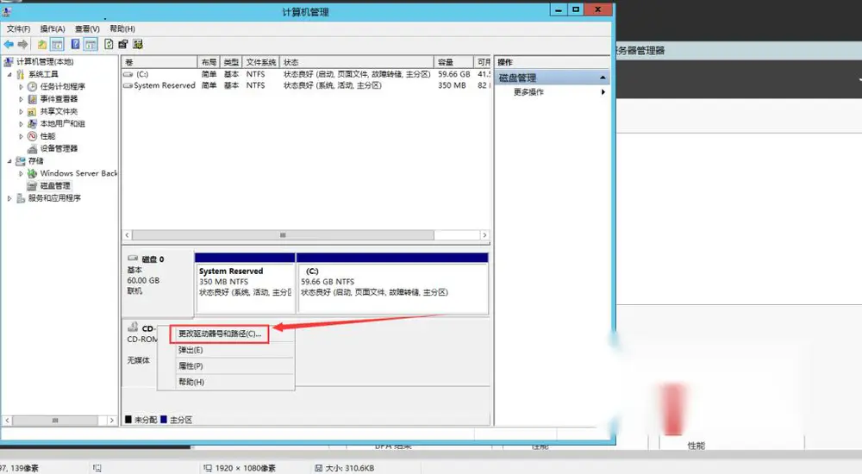Choose 更改驱动器号和路径(C)... from context menu
862x474 pixels.
219,334
